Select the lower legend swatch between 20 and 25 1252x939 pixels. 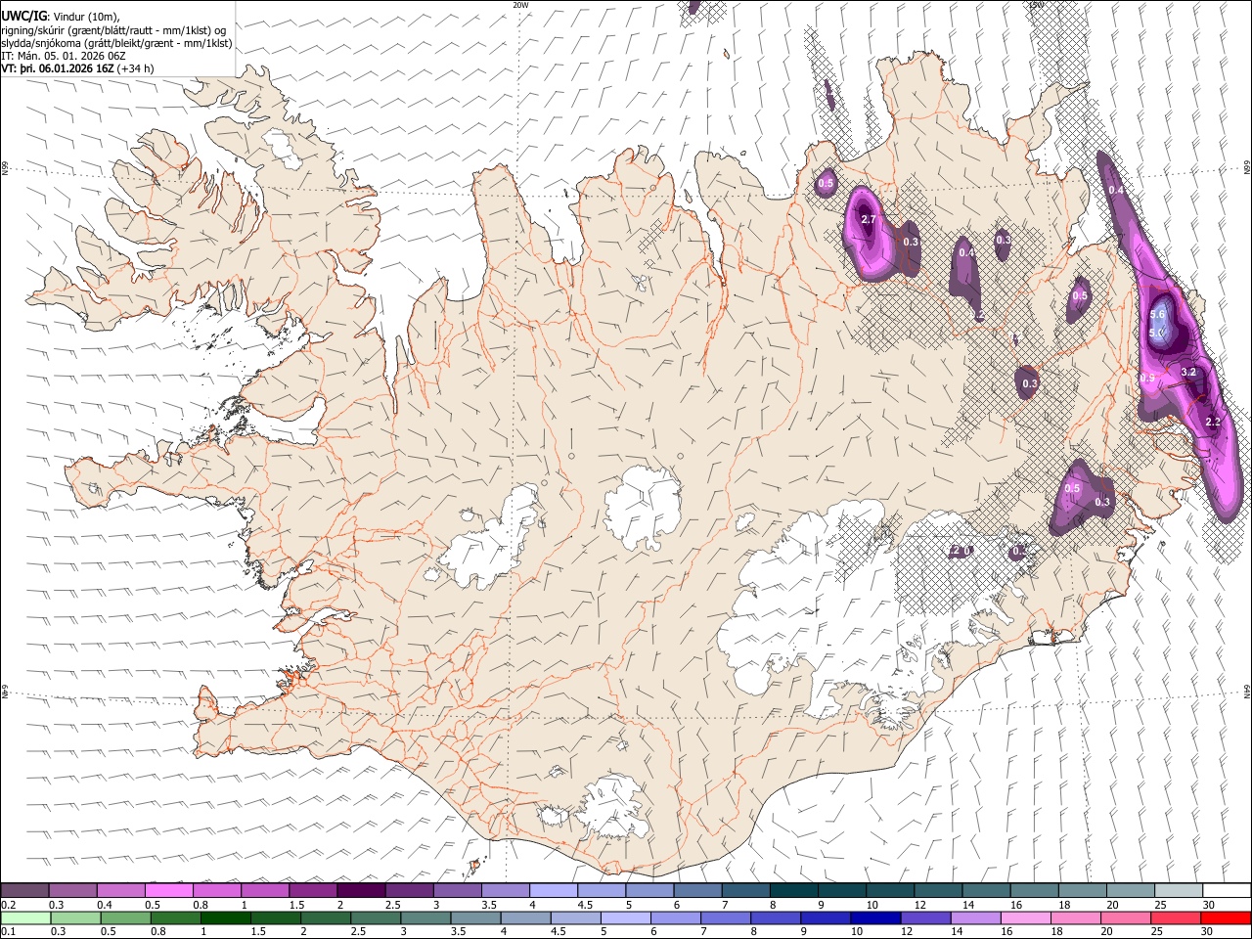tap(1126, 917)
